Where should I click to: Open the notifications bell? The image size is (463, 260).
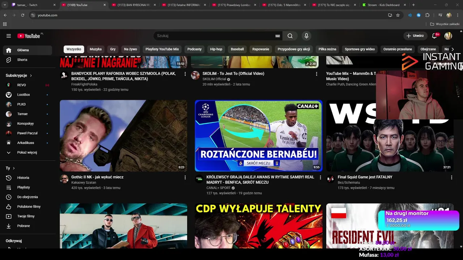(435, 36)
